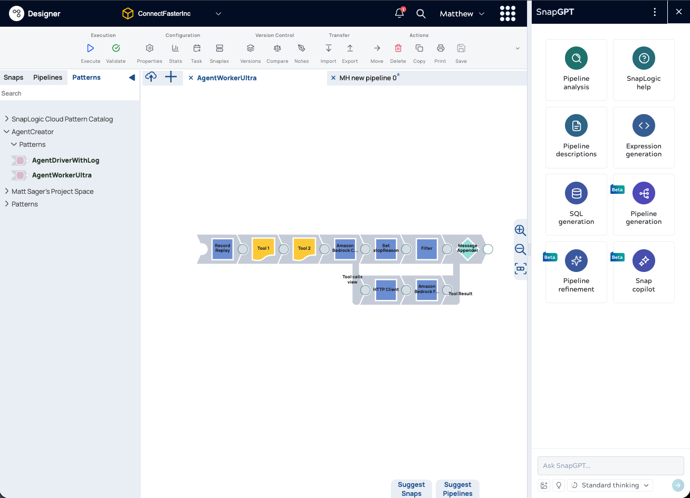This screenshot has width=690, height=498.
Task: Click the Move arrow icon
Action: [377, 48]
